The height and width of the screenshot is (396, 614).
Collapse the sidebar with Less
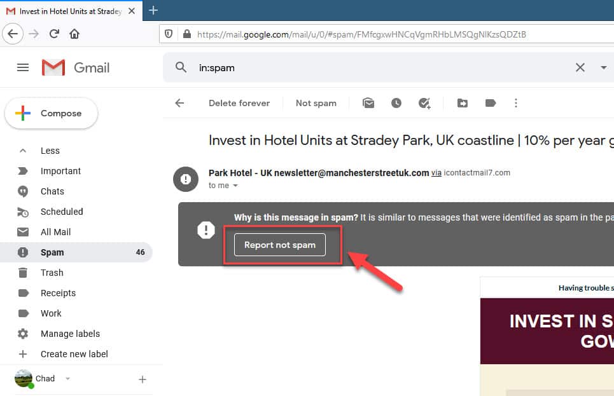coord(50,151)
